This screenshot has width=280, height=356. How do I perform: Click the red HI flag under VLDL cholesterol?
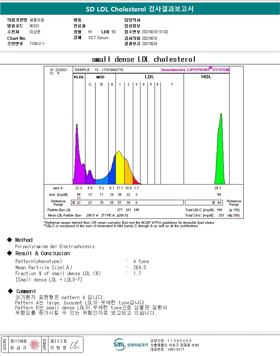(79, 198)
